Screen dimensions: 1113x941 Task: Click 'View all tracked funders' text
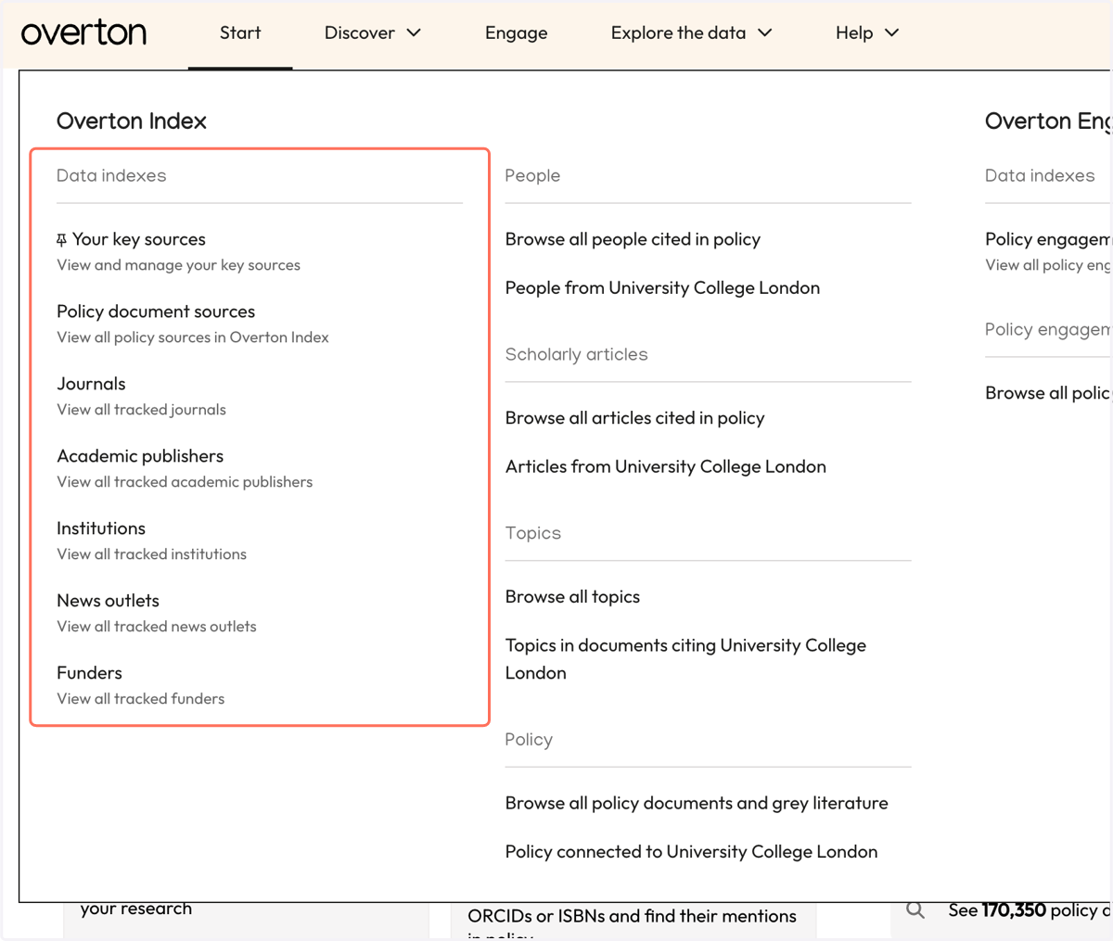click(140, 699)
